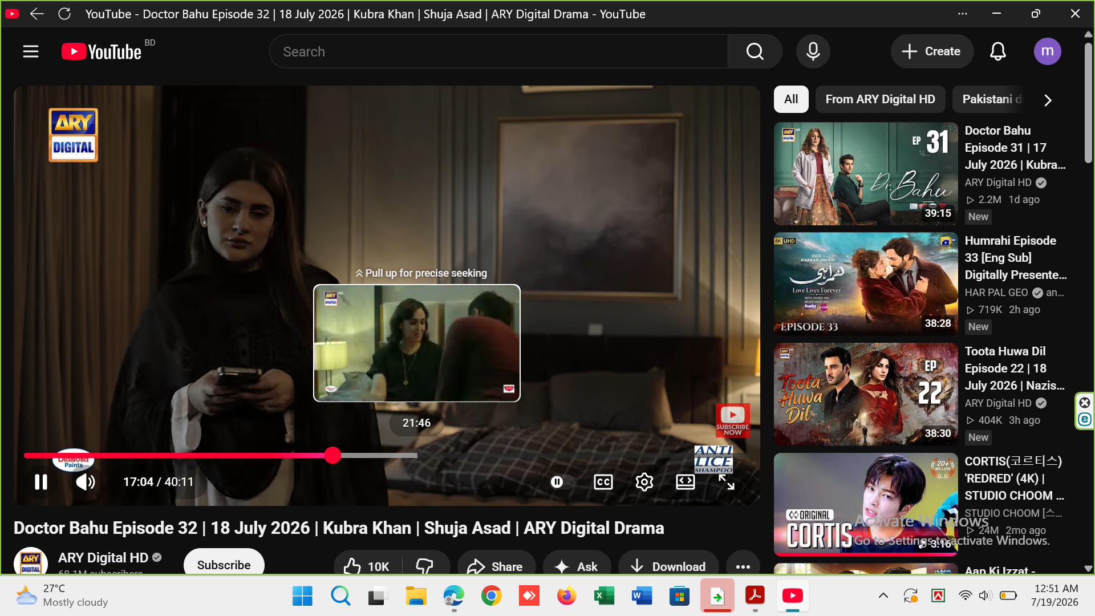The image size is (1095, 616).
Task: Click the Subscribe Now video watermark
Action: click(x=733, y=421)
